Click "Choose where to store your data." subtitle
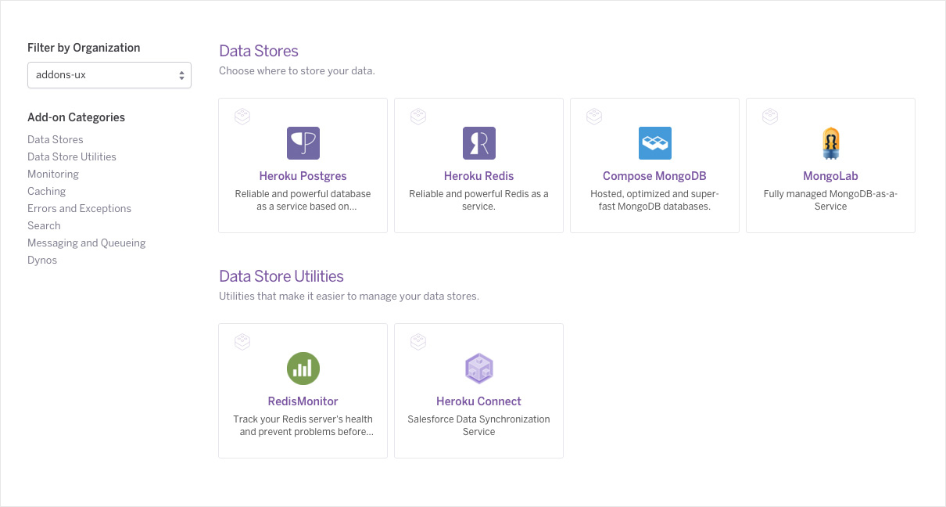 click(297, 70)
